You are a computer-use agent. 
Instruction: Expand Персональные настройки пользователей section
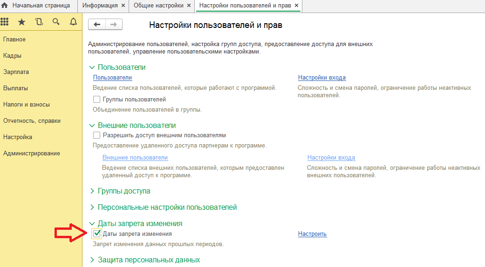tap(92, 207)
